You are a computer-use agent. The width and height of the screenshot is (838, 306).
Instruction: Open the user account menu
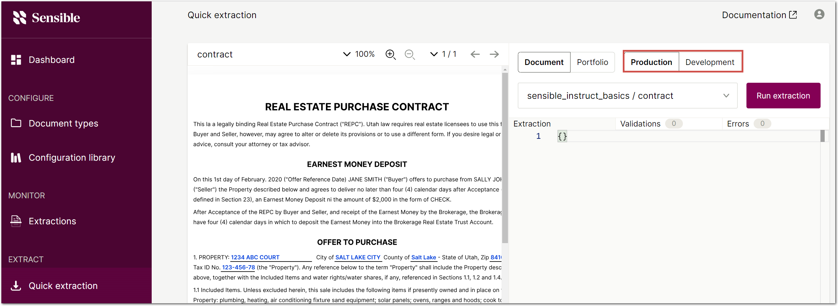click(x=819, y=14)
